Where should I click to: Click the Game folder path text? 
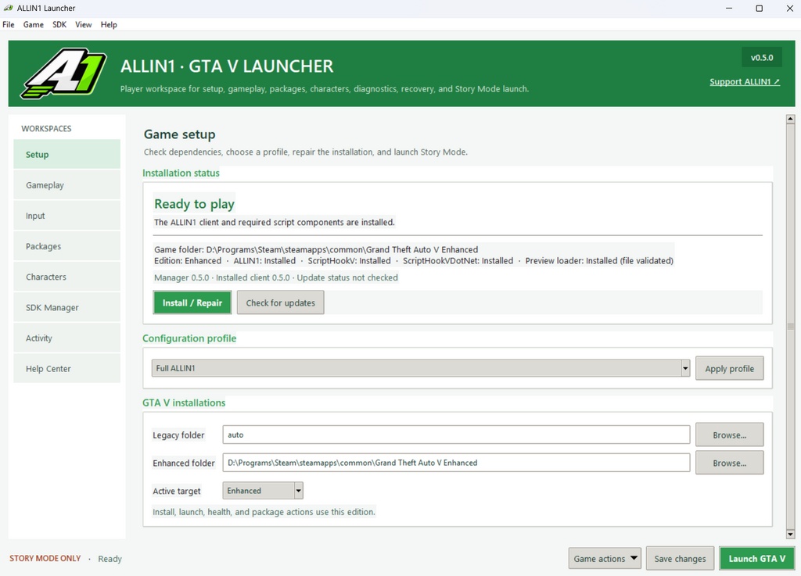[316, 249]
